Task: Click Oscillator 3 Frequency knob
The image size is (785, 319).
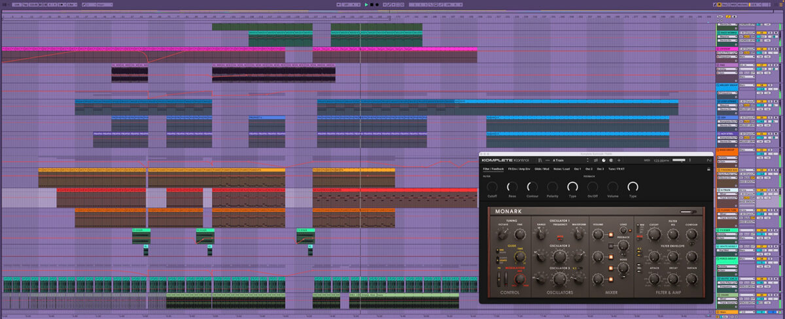Action: [x=559, y=279]
